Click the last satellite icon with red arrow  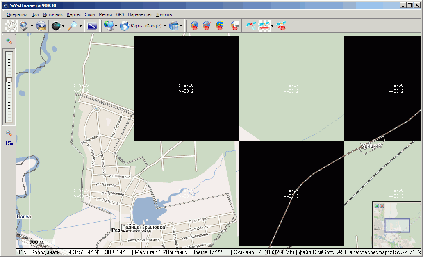(x=281, y=26)
